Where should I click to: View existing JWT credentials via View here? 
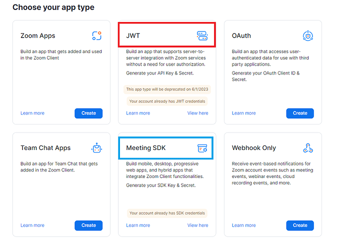click(x=197, y=113)
